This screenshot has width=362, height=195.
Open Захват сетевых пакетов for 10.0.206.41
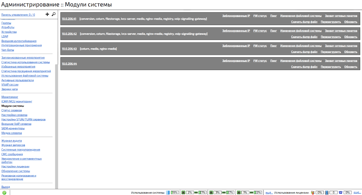(341, 16)
